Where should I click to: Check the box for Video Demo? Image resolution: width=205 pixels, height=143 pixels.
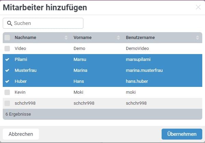click(7, 49)
